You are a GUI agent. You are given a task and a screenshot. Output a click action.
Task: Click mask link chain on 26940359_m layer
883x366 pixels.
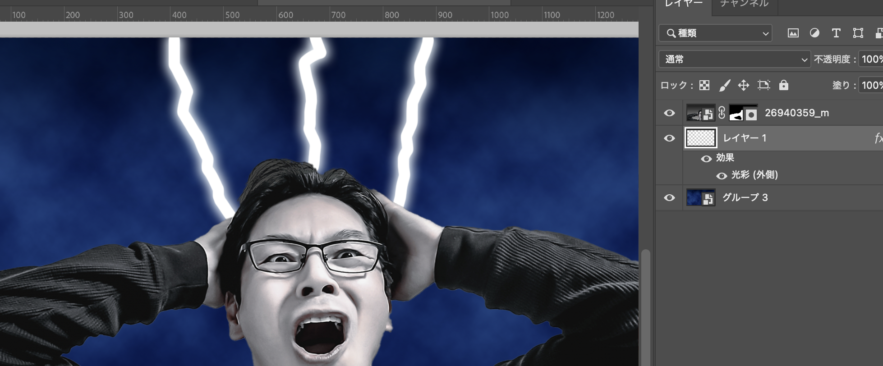click(x=722, y=113)
